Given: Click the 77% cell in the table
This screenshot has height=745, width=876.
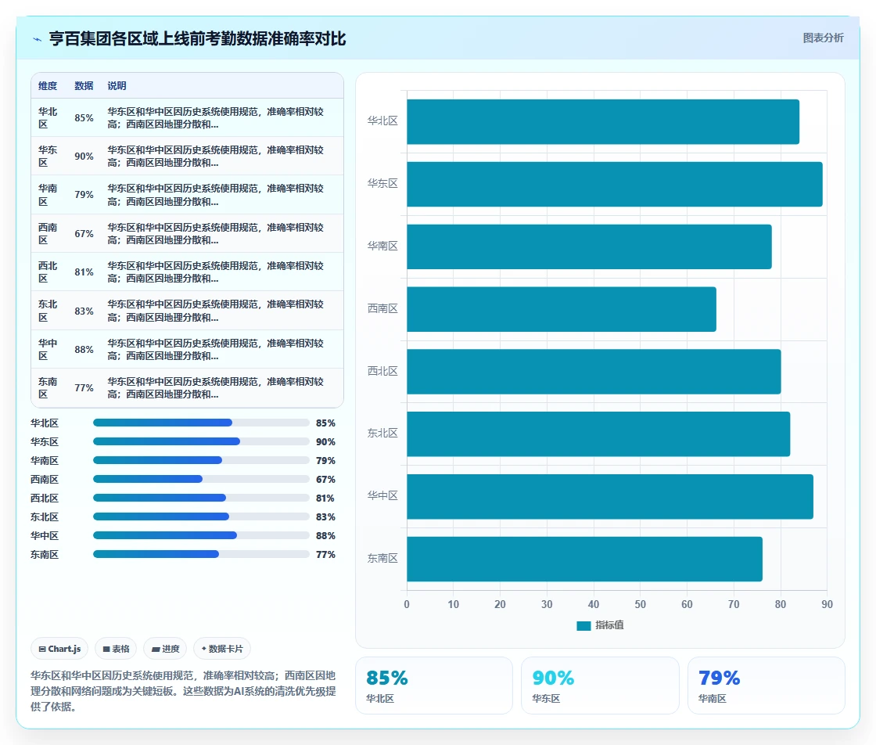Looking at the screenshot, I should (84, 388).
